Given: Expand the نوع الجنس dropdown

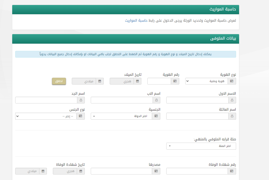Looking at the screenshot, I should (x=46, y=116).
